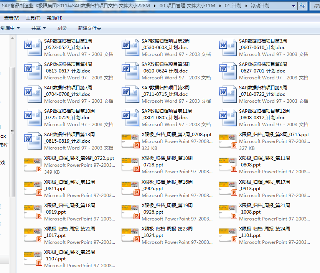Click PowerPoint thumbnail of 周报_第17周_0913.ppt
The width and height of the screenshot is (320, 273).
[228, 188]
